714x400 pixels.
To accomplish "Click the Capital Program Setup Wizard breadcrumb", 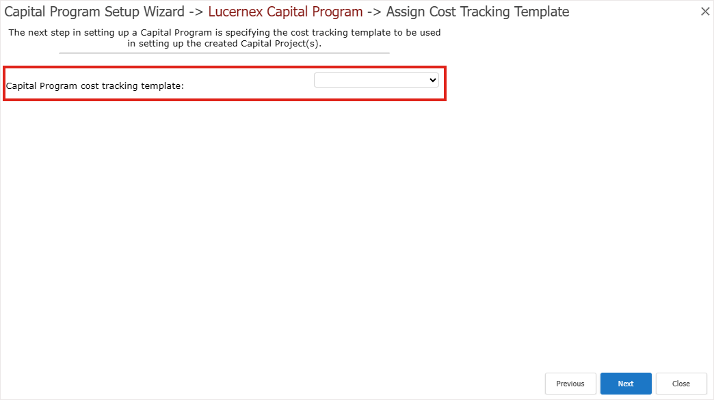I will pos(94,12).
